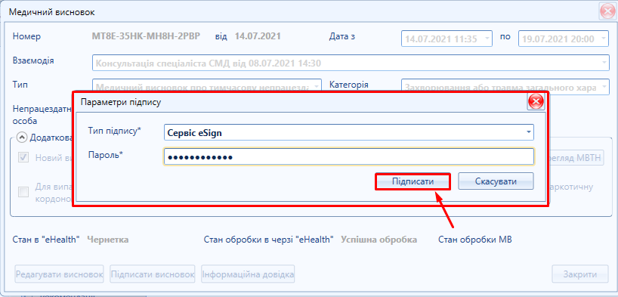This screenshot has height=297, width=618.
Task: Click Інформаційна довідка button
Action: [x=248, y=274]
